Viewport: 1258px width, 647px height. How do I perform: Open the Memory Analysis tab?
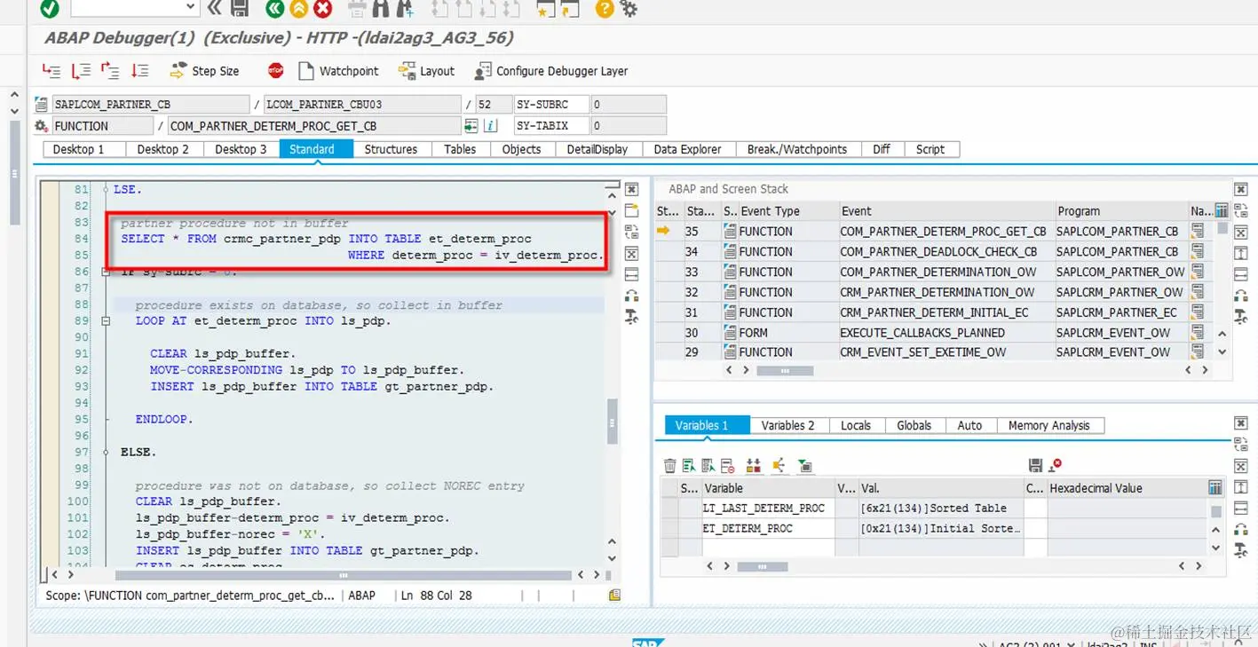pyautogui.click(x=1048, y=425)
